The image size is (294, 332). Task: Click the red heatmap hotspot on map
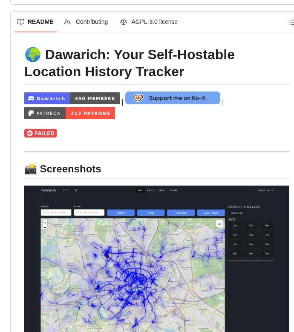pos(107,255)
